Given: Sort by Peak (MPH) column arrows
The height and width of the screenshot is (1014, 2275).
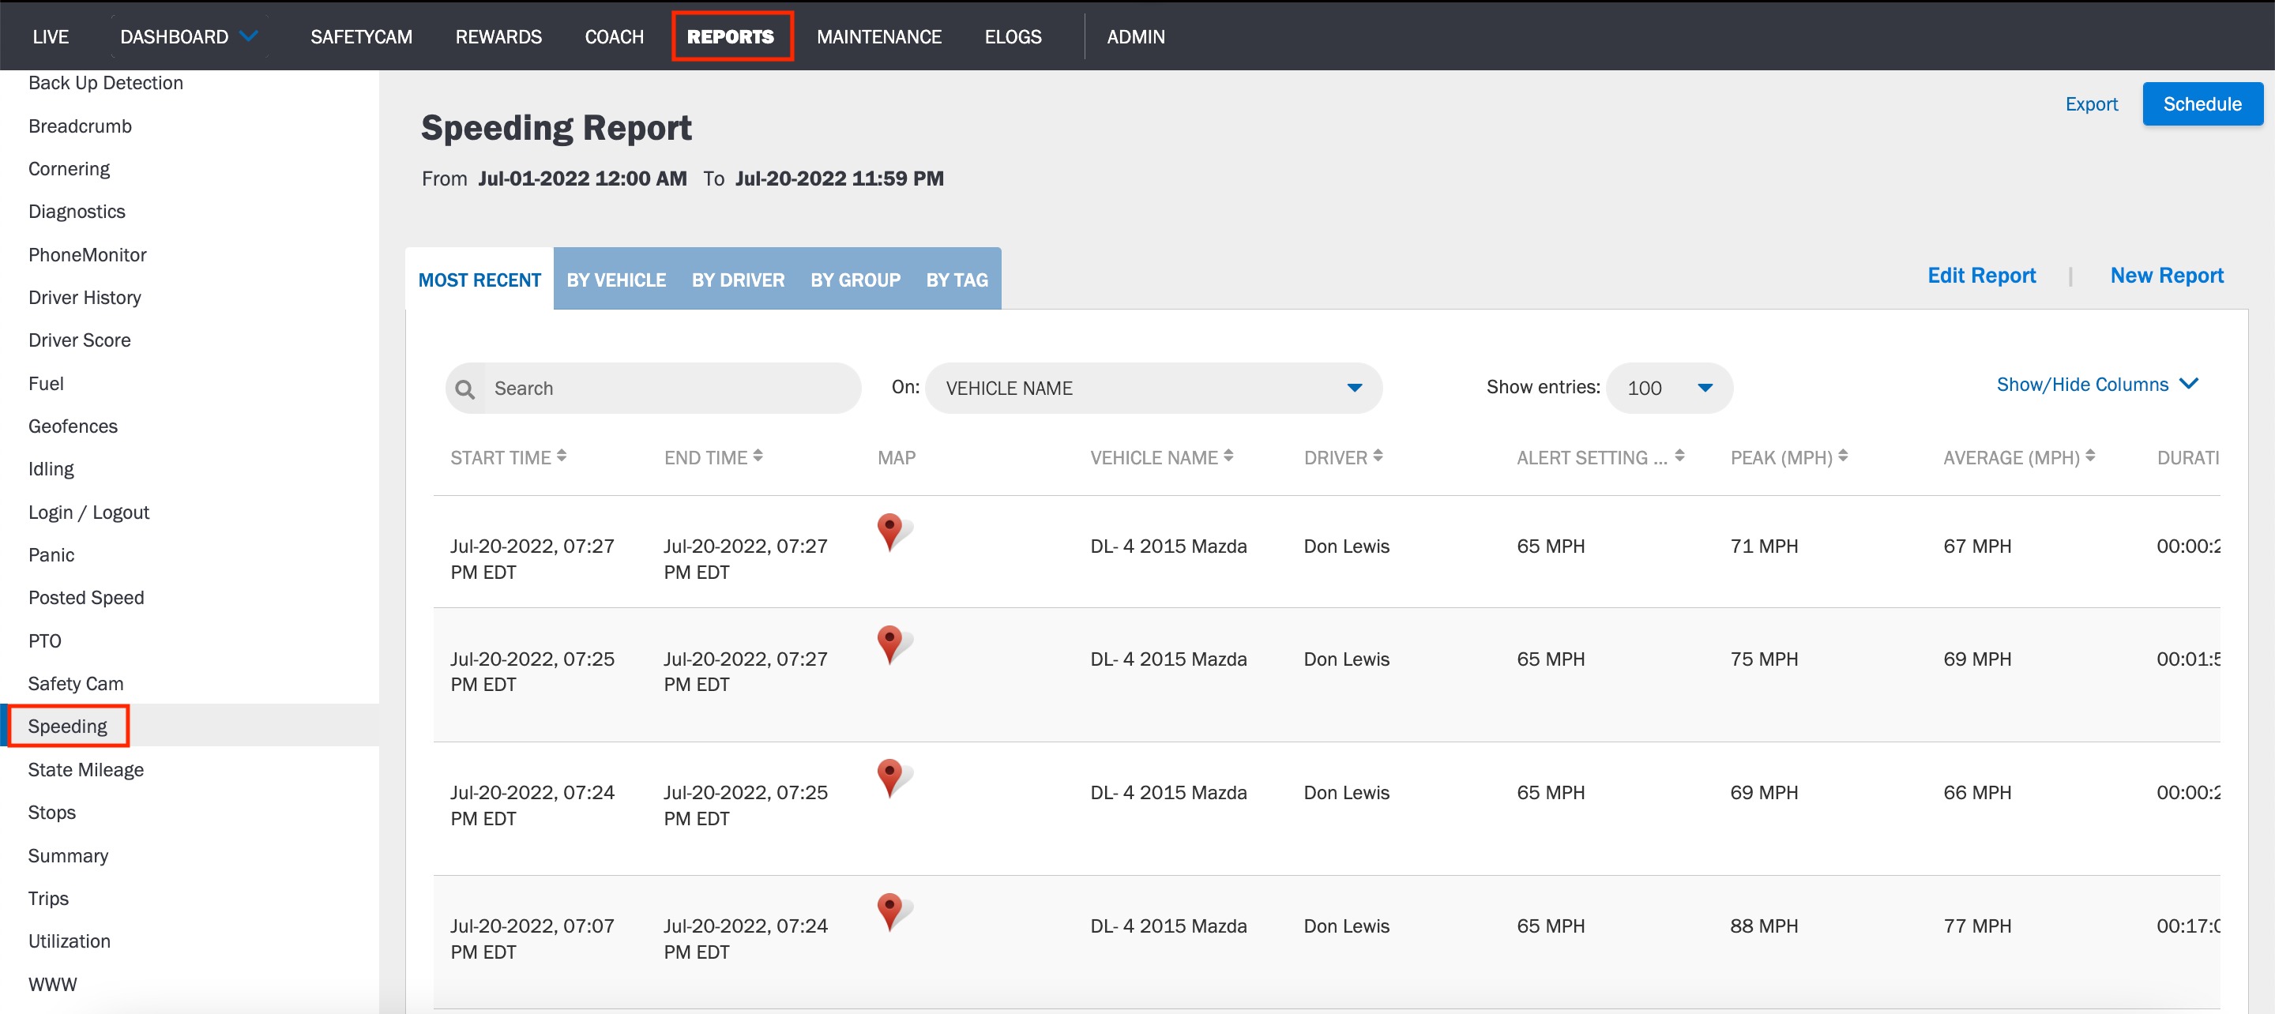Looking at the screenshot, I should click(x=1843, y=456).
